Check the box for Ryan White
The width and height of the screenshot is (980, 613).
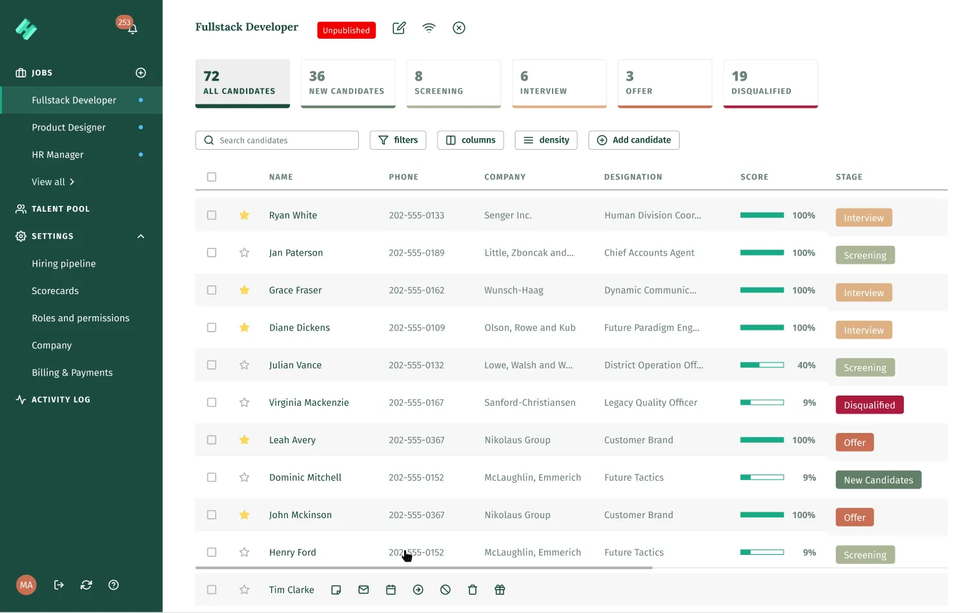pyautogui.click(x=212, y=215)
